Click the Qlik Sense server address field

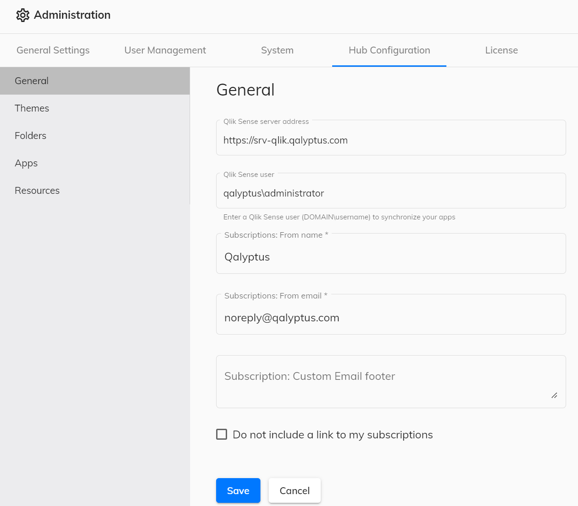pyautogui.click(x=391, y=140)
